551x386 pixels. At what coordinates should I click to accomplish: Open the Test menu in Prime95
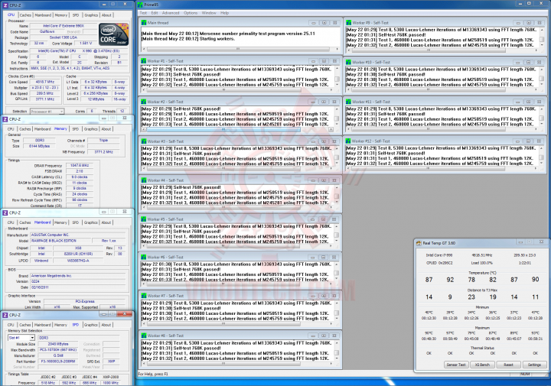143,13
